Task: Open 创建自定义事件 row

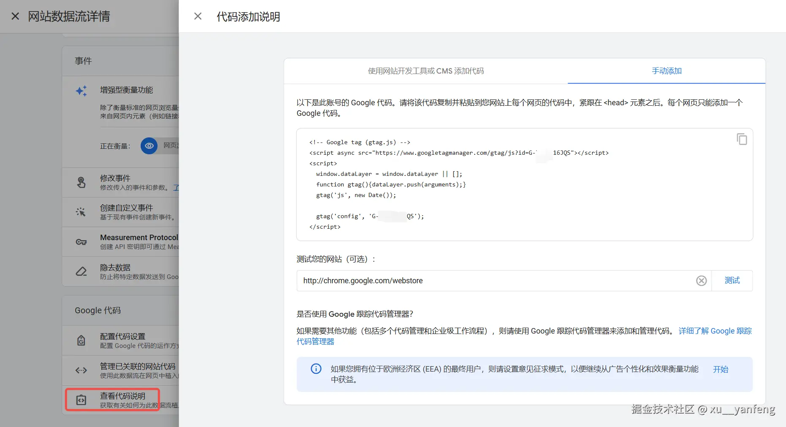Action: [121, 212]
